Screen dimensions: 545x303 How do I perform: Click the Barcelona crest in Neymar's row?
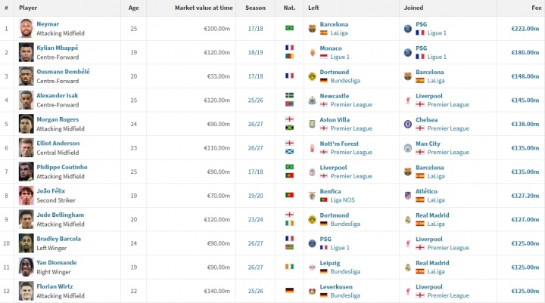pos(312,29)
